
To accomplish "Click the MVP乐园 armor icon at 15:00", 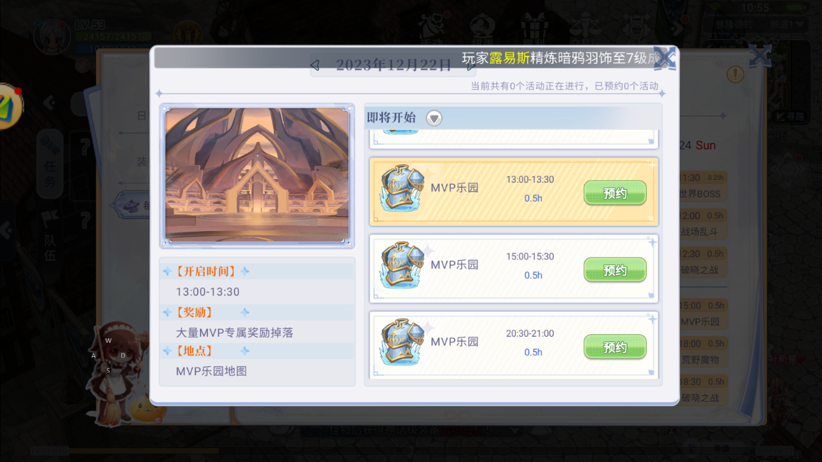I will 402,265.
